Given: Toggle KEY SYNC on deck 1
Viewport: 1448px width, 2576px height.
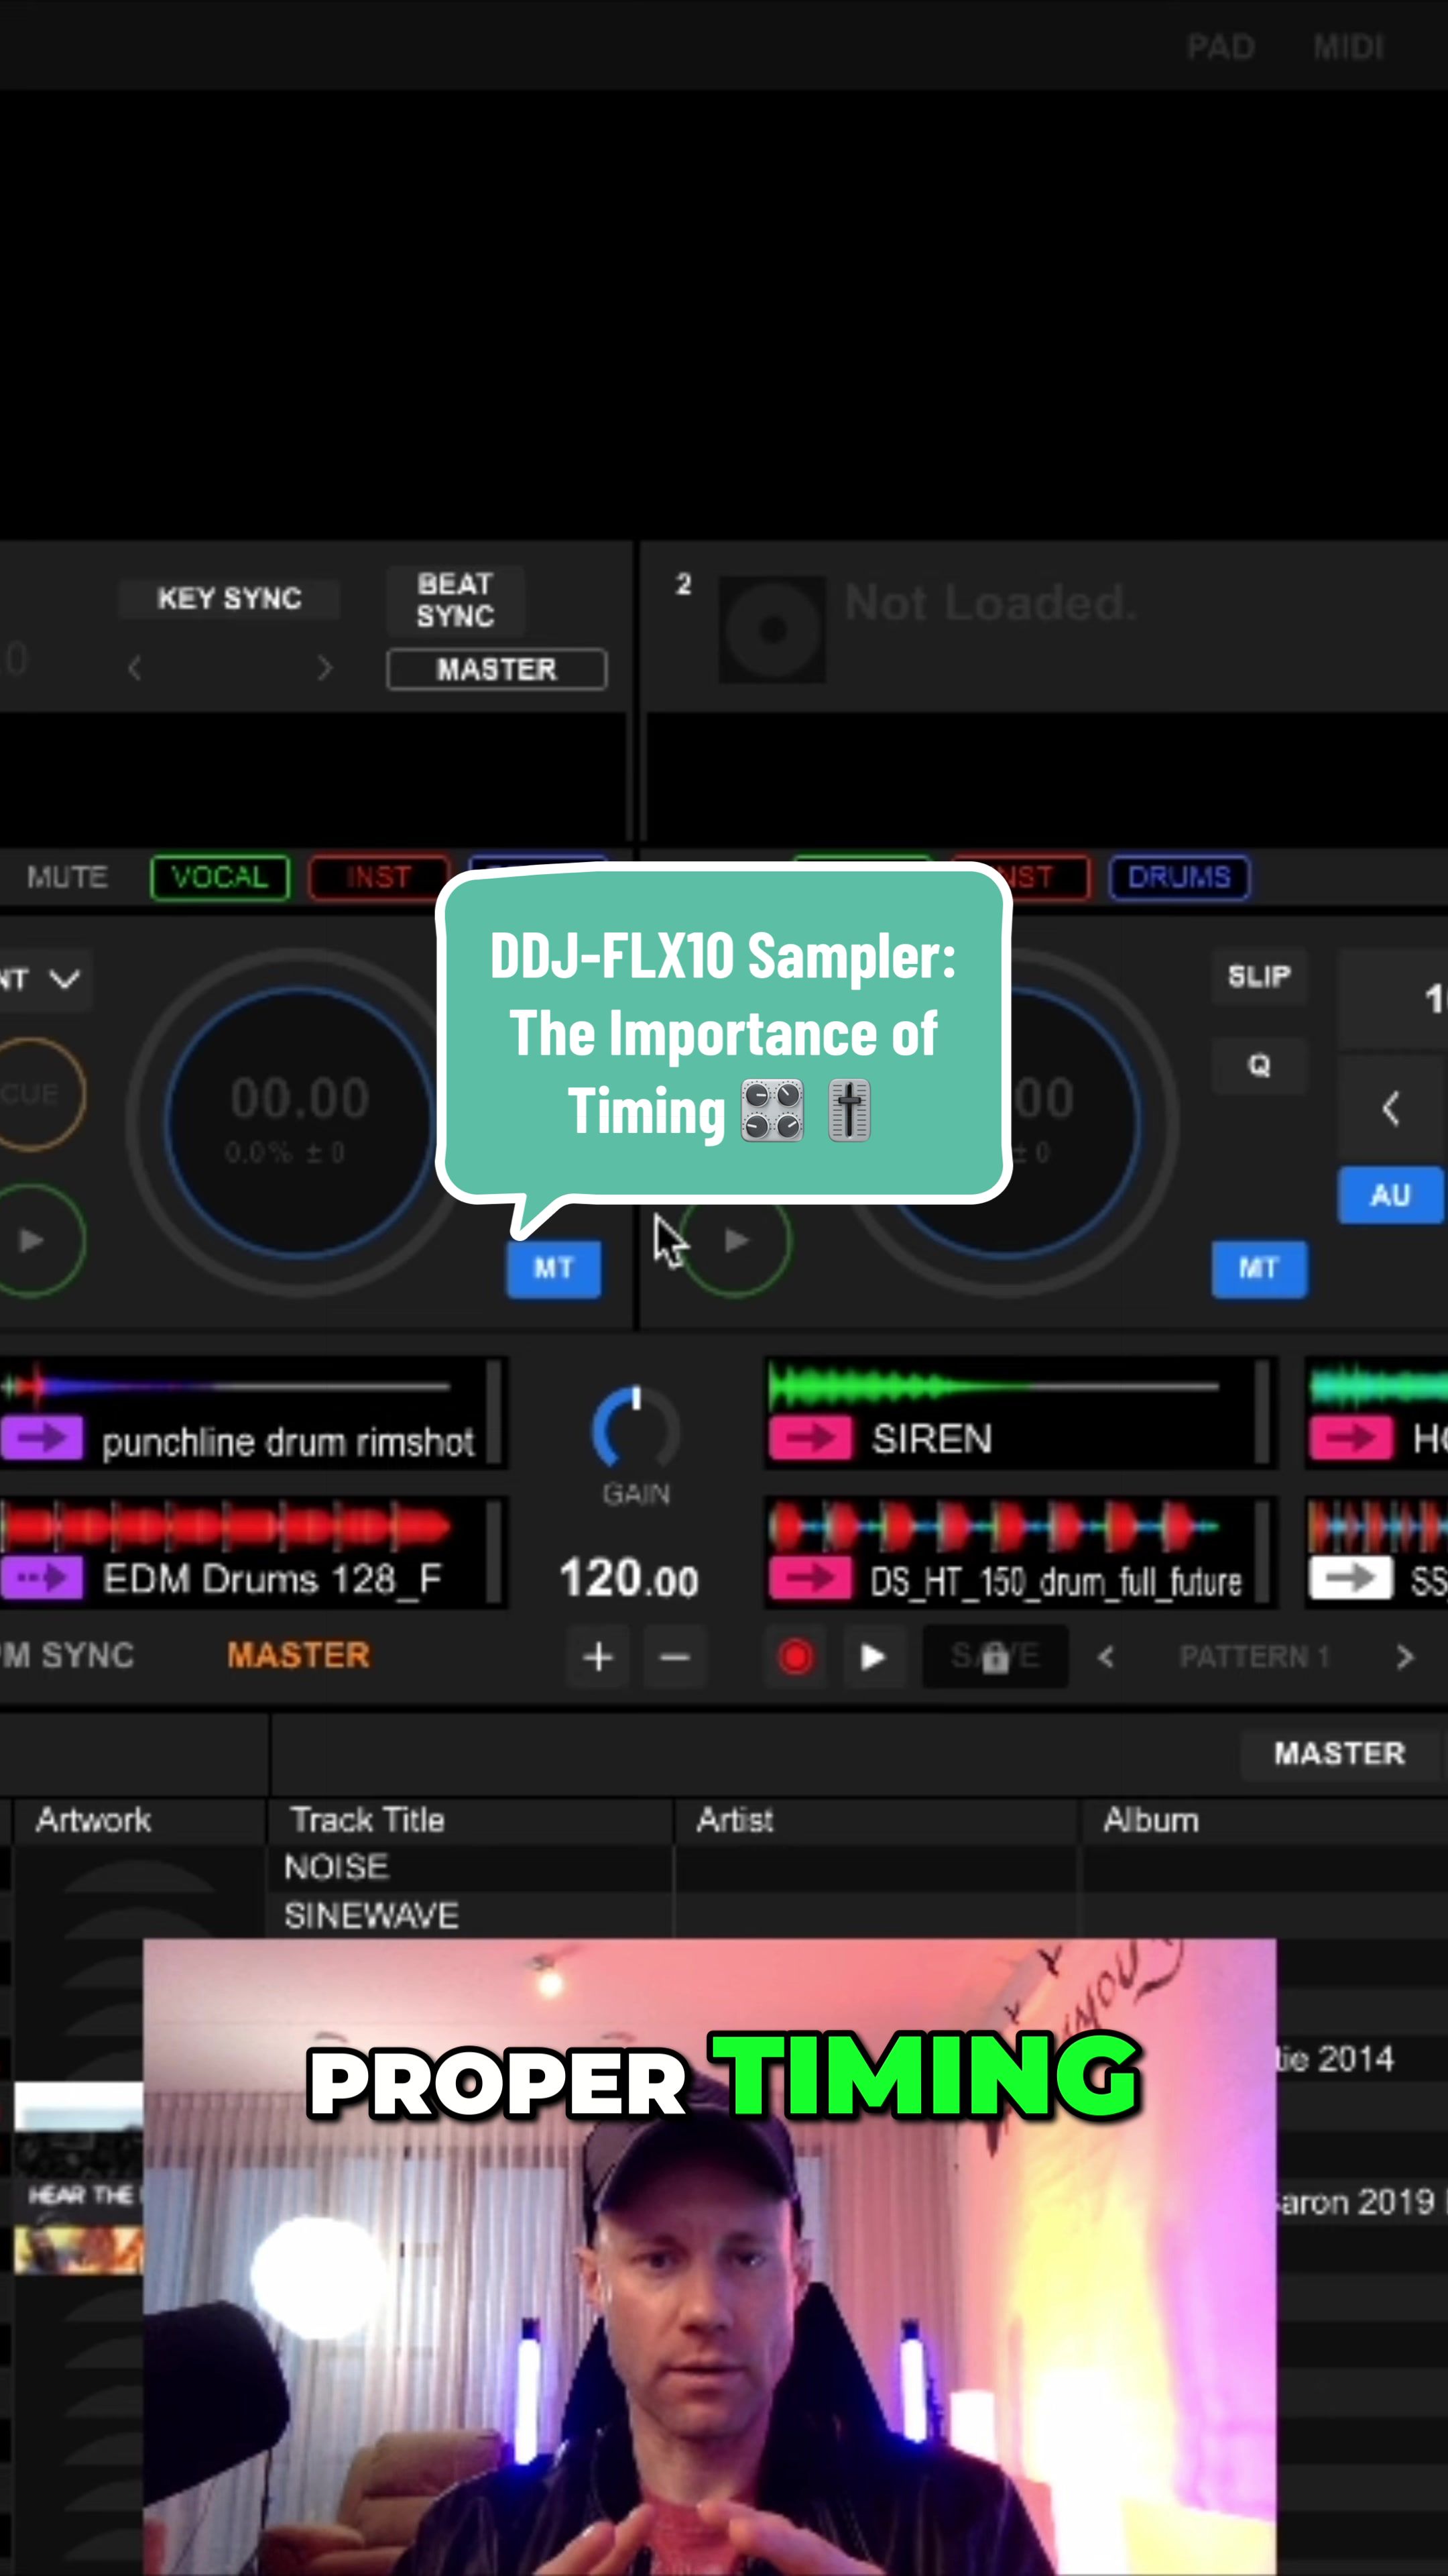Looking at the screenshot, I should (229, 598).
